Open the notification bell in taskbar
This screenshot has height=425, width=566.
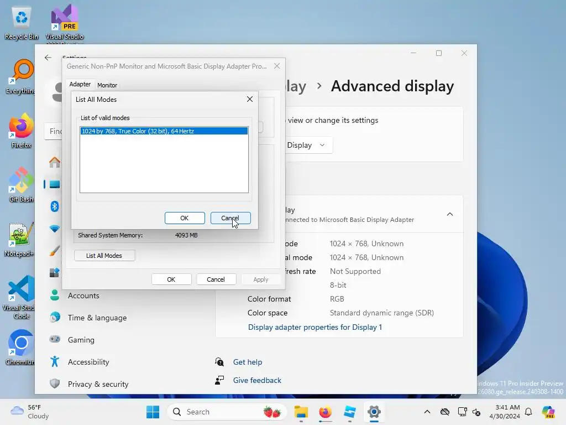528,412
